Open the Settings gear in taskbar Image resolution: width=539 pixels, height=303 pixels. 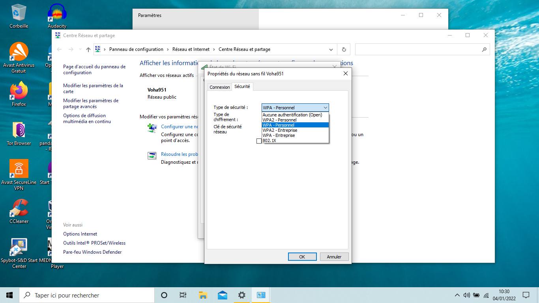coord(241,295)
